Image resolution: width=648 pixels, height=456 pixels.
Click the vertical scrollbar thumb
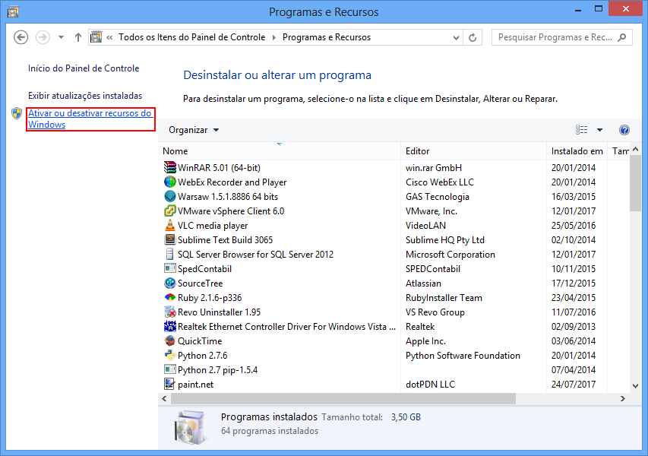click(x=635, y=184)
